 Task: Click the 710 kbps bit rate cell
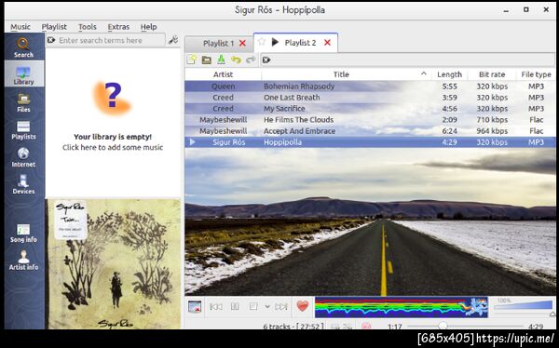pyautogui.click(x=492, y=120)
